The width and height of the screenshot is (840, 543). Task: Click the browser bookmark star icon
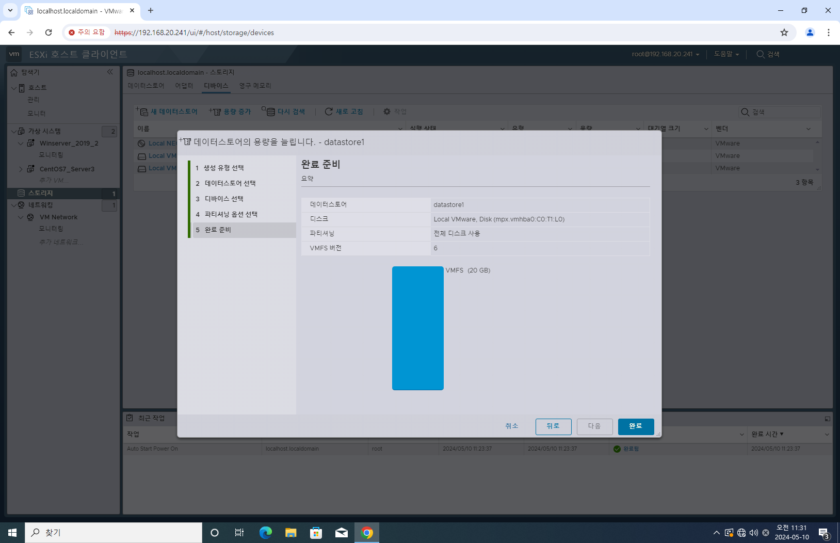[x=784, y=33]
